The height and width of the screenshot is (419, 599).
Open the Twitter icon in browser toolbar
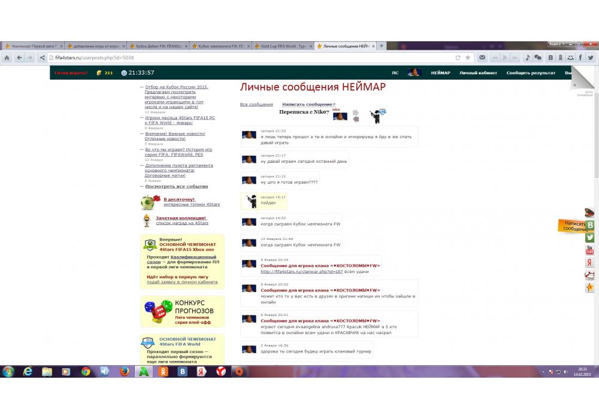click(591, 57)
